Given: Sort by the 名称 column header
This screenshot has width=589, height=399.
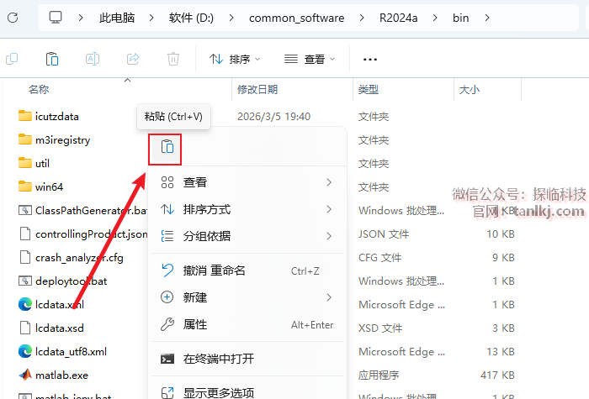Looking at the screenshot, I should click(x=39, y=89).
